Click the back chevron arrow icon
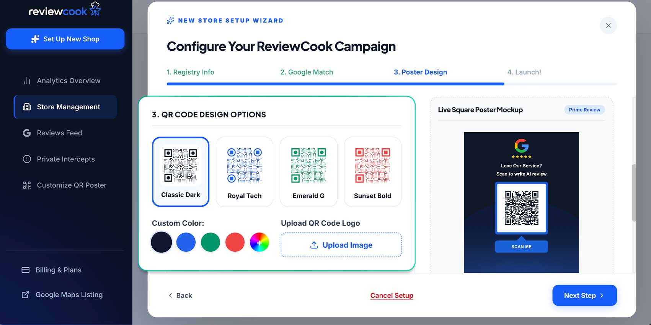This screenshot has width=651, height=325. (170, 295)
